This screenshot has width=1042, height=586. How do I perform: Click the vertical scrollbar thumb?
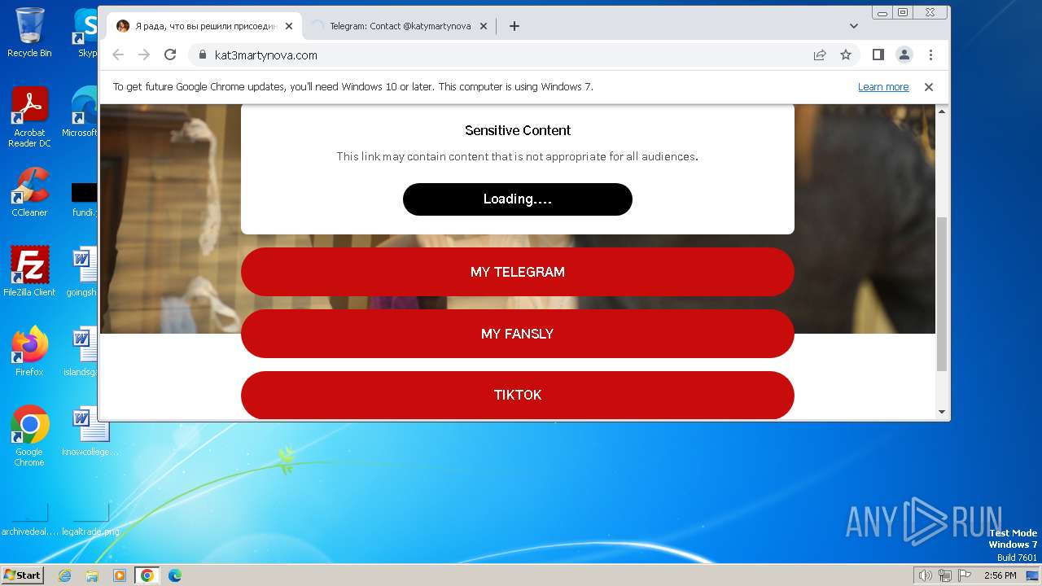click(x=943, y=294)
